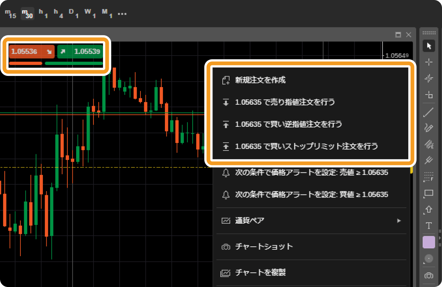Click the sell button at 1.05536
Screen dimensions: 442x287
[x=32, y=52]
